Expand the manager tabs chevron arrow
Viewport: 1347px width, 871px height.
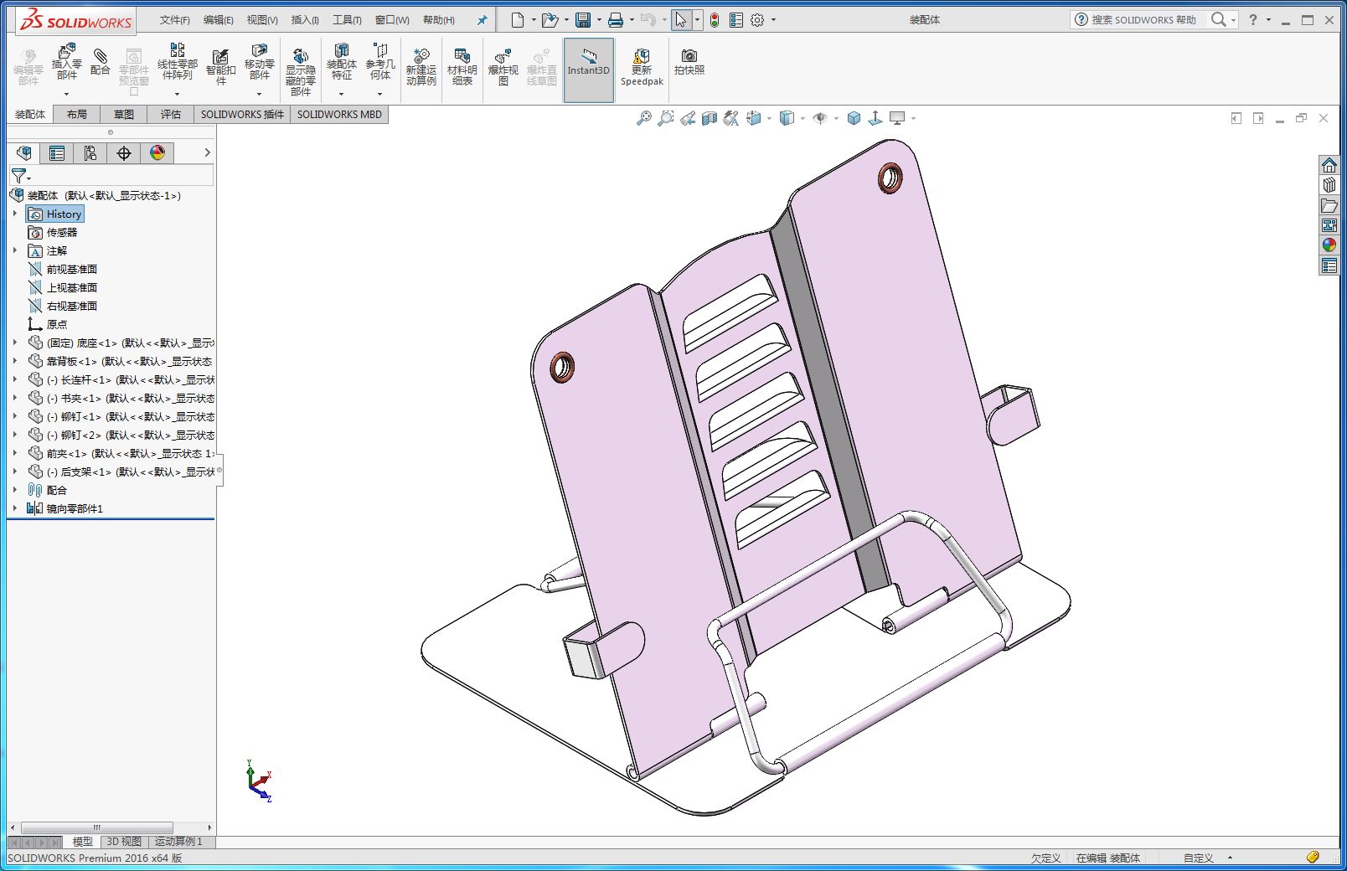207,152
